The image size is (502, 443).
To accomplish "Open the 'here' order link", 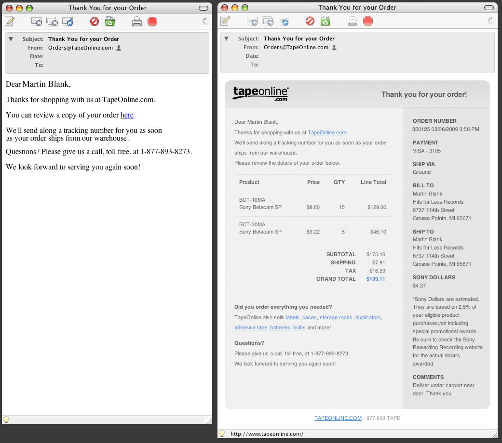I will (127, 115).
